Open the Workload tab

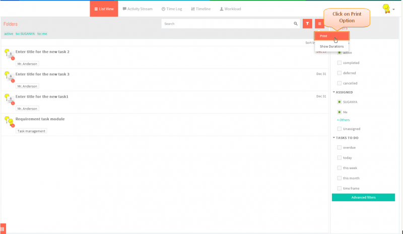click(x=230, y=9)
